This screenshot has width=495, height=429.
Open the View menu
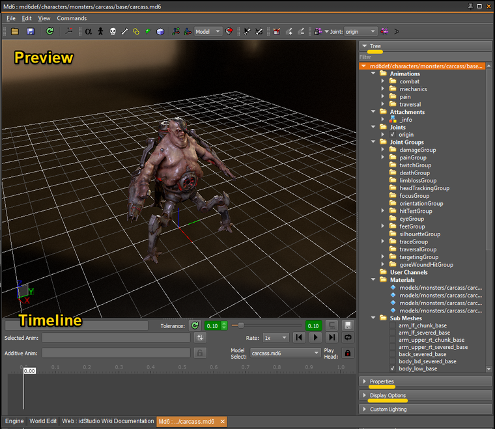(44, 18)
